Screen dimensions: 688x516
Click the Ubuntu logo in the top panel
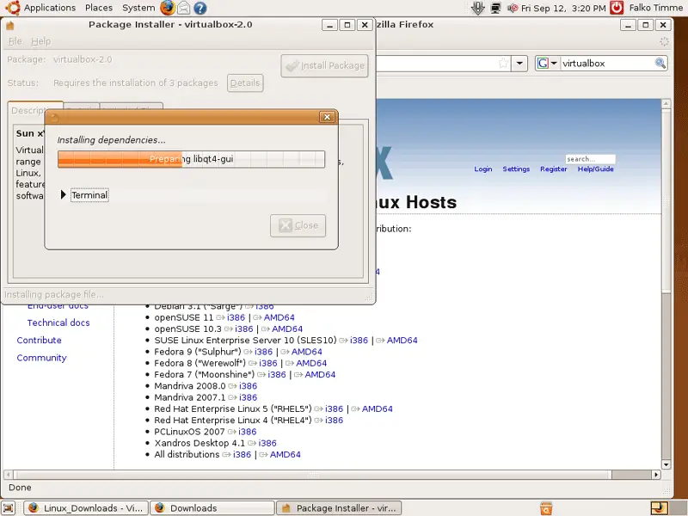pos(13,8)
